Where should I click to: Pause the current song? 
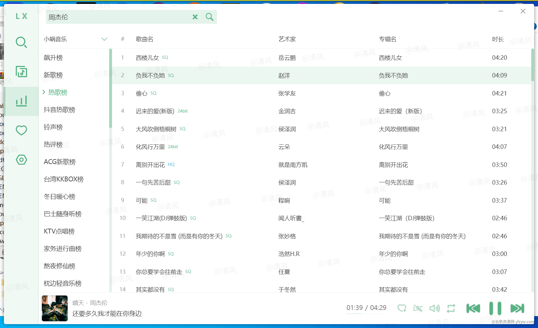(x=495, y=308)
